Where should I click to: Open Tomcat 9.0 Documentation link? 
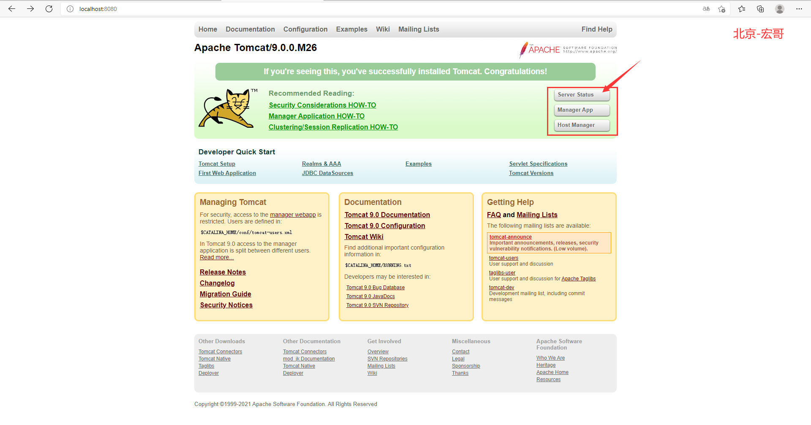387,215
